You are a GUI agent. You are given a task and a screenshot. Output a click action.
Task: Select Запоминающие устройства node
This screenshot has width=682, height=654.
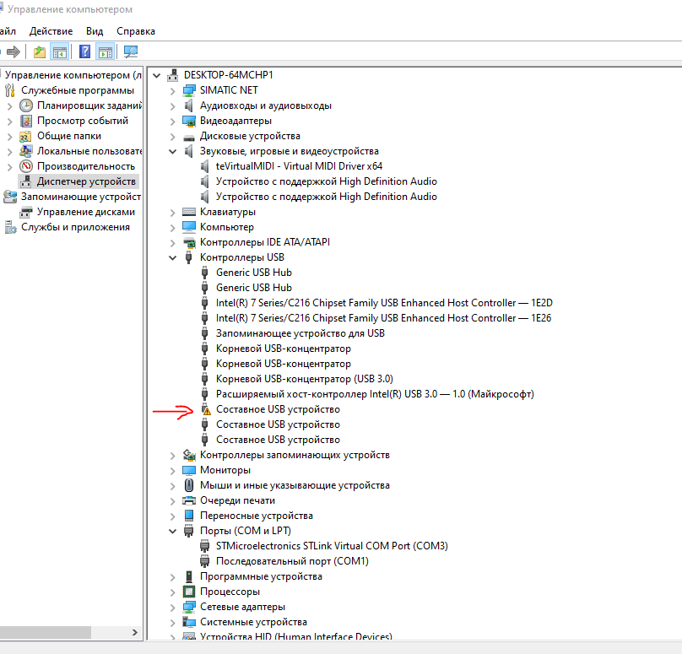pos(81,197)
